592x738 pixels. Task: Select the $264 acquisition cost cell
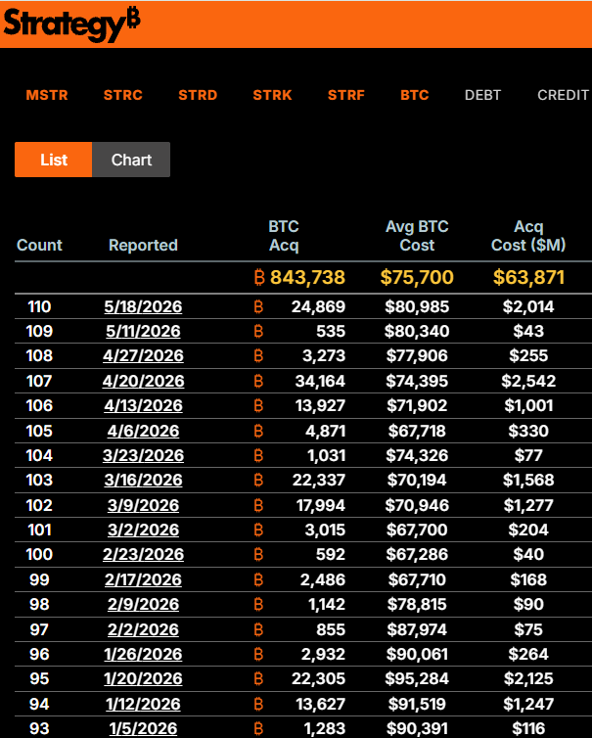point(528,654)
